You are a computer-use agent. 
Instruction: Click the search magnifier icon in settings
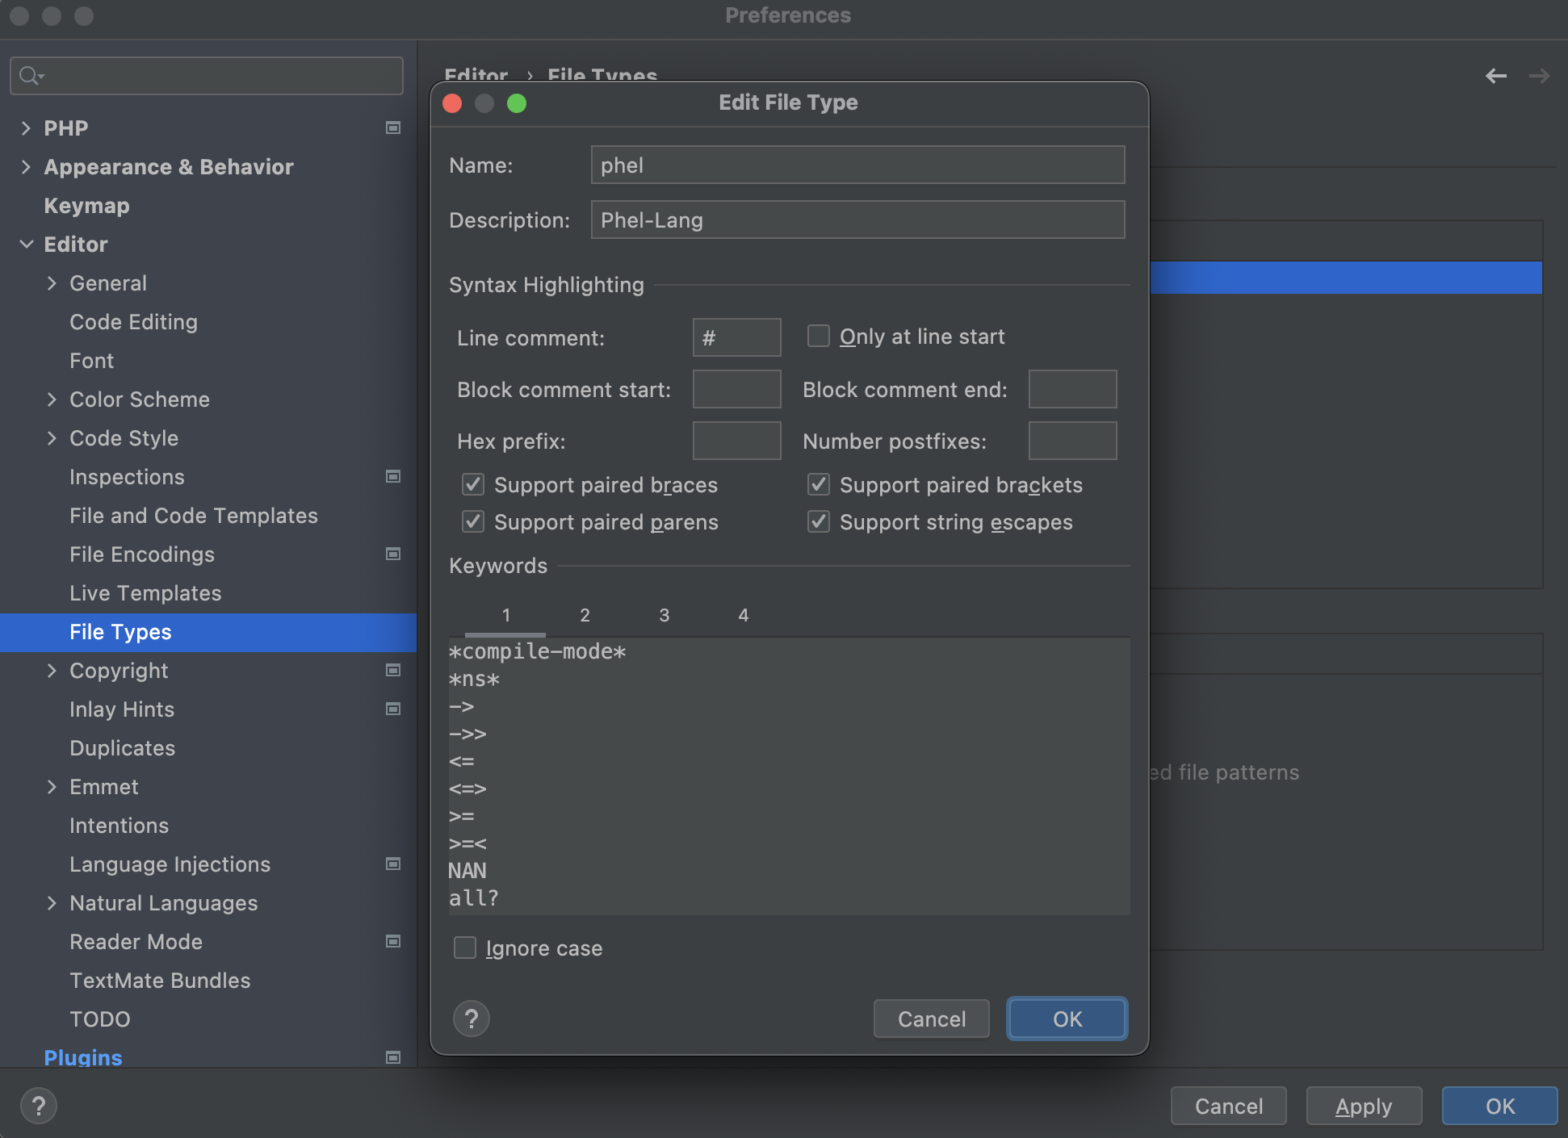coord(31,76)
